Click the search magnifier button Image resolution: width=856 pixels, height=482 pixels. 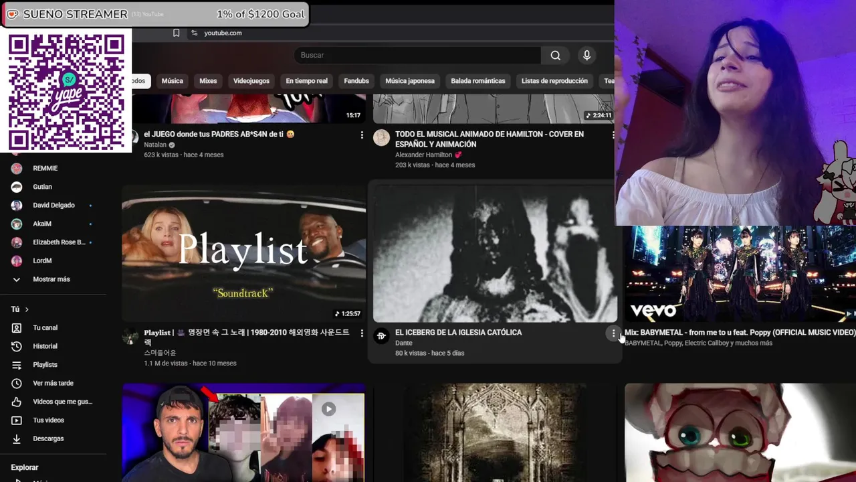[555, 56]
